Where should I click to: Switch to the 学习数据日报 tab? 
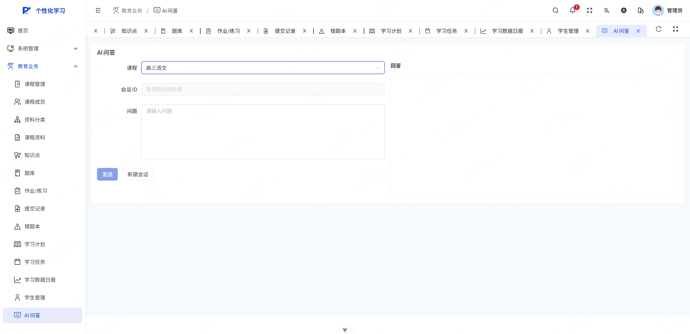click(507, 31)
